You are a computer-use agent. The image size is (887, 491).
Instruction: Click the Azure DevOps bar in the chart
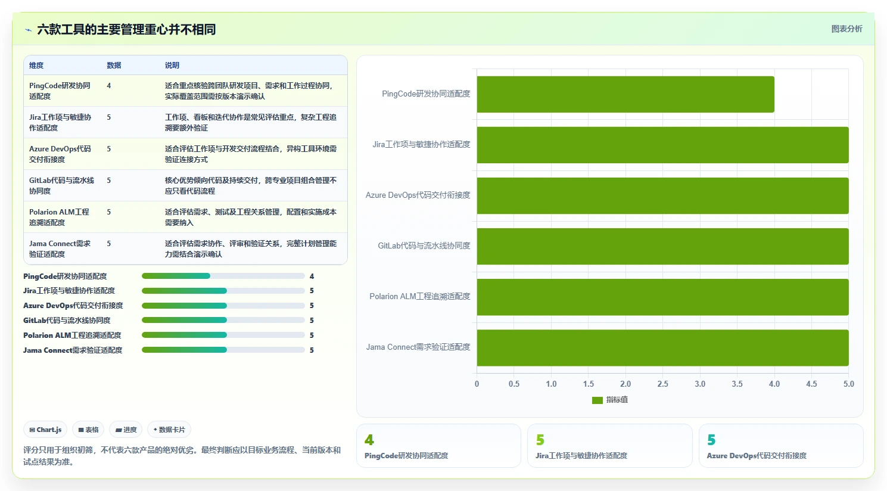pyautogui.click(x=662, y=195)
